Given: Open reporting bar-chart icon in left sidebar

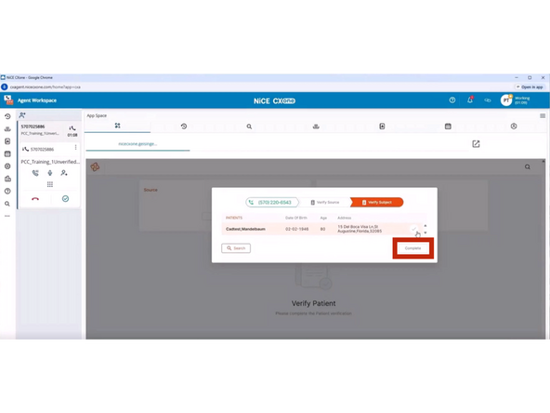Looking at the screenshot, I should tap(7, 179).
